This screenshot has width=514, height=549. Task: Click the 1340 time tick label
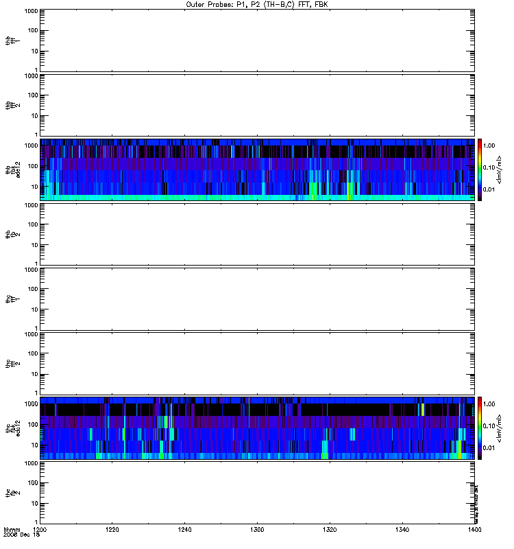pos(402,530)
